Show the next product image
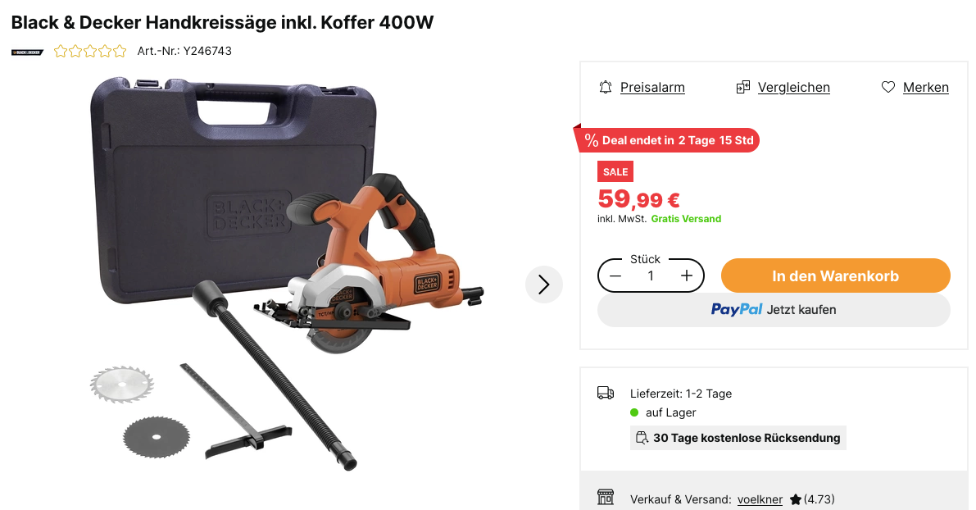The image size is (976, 510). [x=544, y=285]
